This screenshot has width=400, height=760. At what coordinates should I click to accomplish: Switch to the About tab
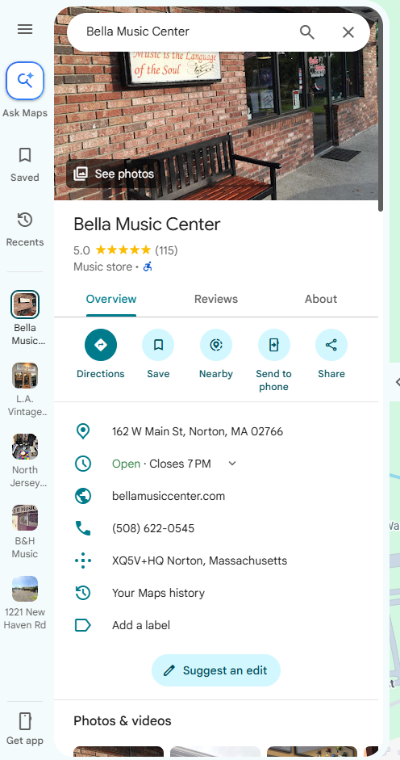point(321,299)
